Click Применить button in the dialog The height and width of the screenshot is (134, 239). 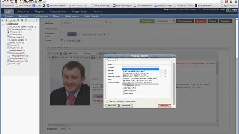coord(126,106)
